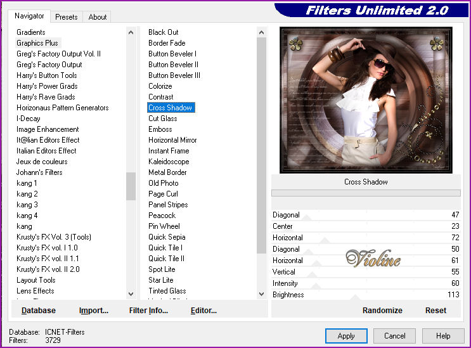The height and width of the screenshot is (348, 471).
Task: Select It@lian Editors Effect
Action: [48, 140]
